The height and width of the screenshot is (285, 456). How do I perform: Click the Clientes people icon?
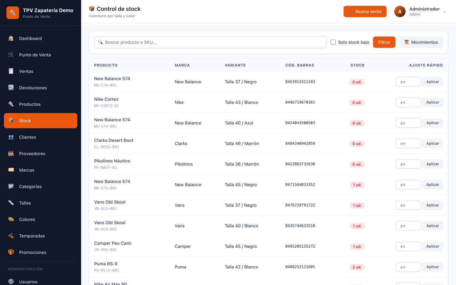(x=11, y=137)
